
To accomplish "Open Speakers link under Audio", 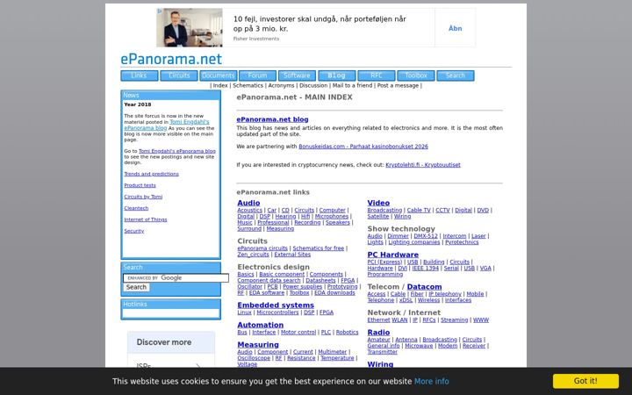I will tap(338, 222).
